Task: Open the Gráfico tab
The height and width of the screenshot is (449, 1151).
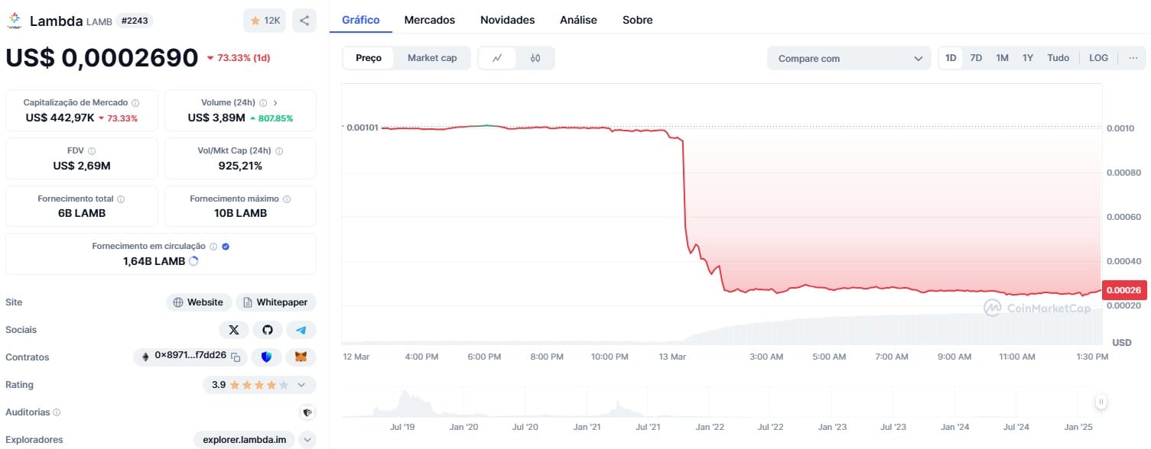Action: (361, 20)
